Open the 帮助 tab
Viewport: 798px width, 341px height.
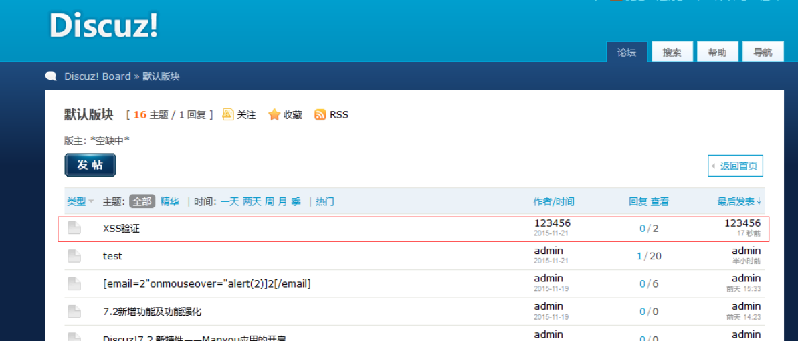pyautogui.click(x=717, y=52)
